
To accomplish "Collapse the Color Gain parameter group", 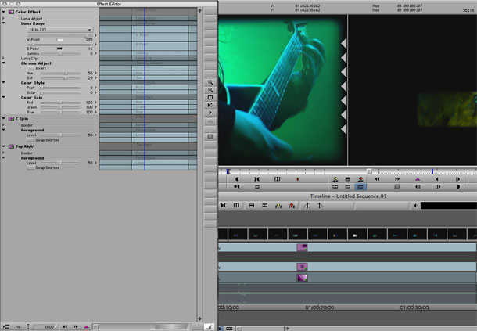I will [x=3, y=97].
